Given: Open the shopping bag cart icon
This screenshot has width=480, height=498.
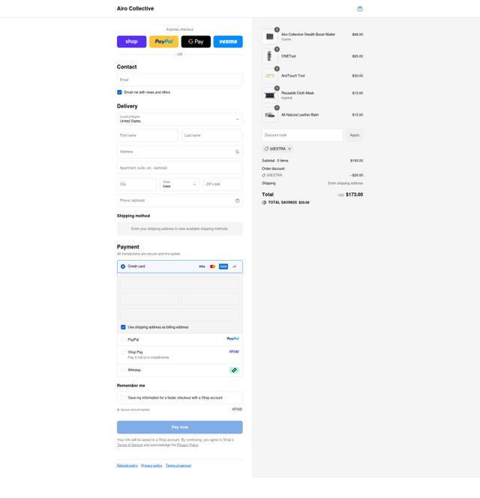Looking at the screenshot, I should 360,9.
